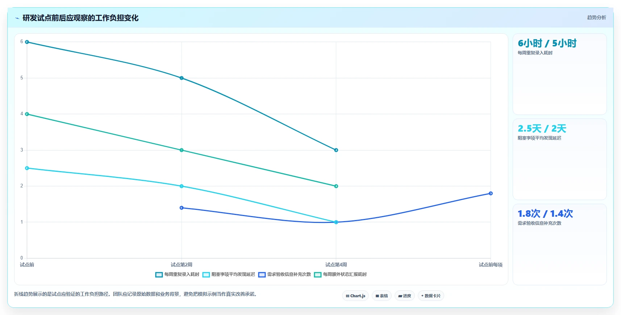Click the 趋势分析 label in header
Viewport: 621px width, 315px height.
tap(596, 17)
